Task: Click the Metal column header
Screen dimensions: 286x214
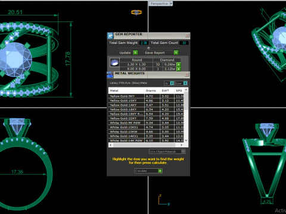Action: (x=126, y=90)
